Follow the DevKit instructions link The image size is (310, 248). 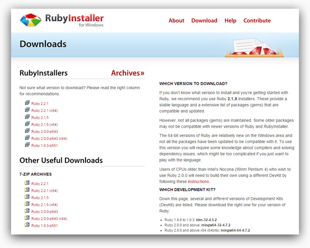pyautogui.click(x=198, y=182)
